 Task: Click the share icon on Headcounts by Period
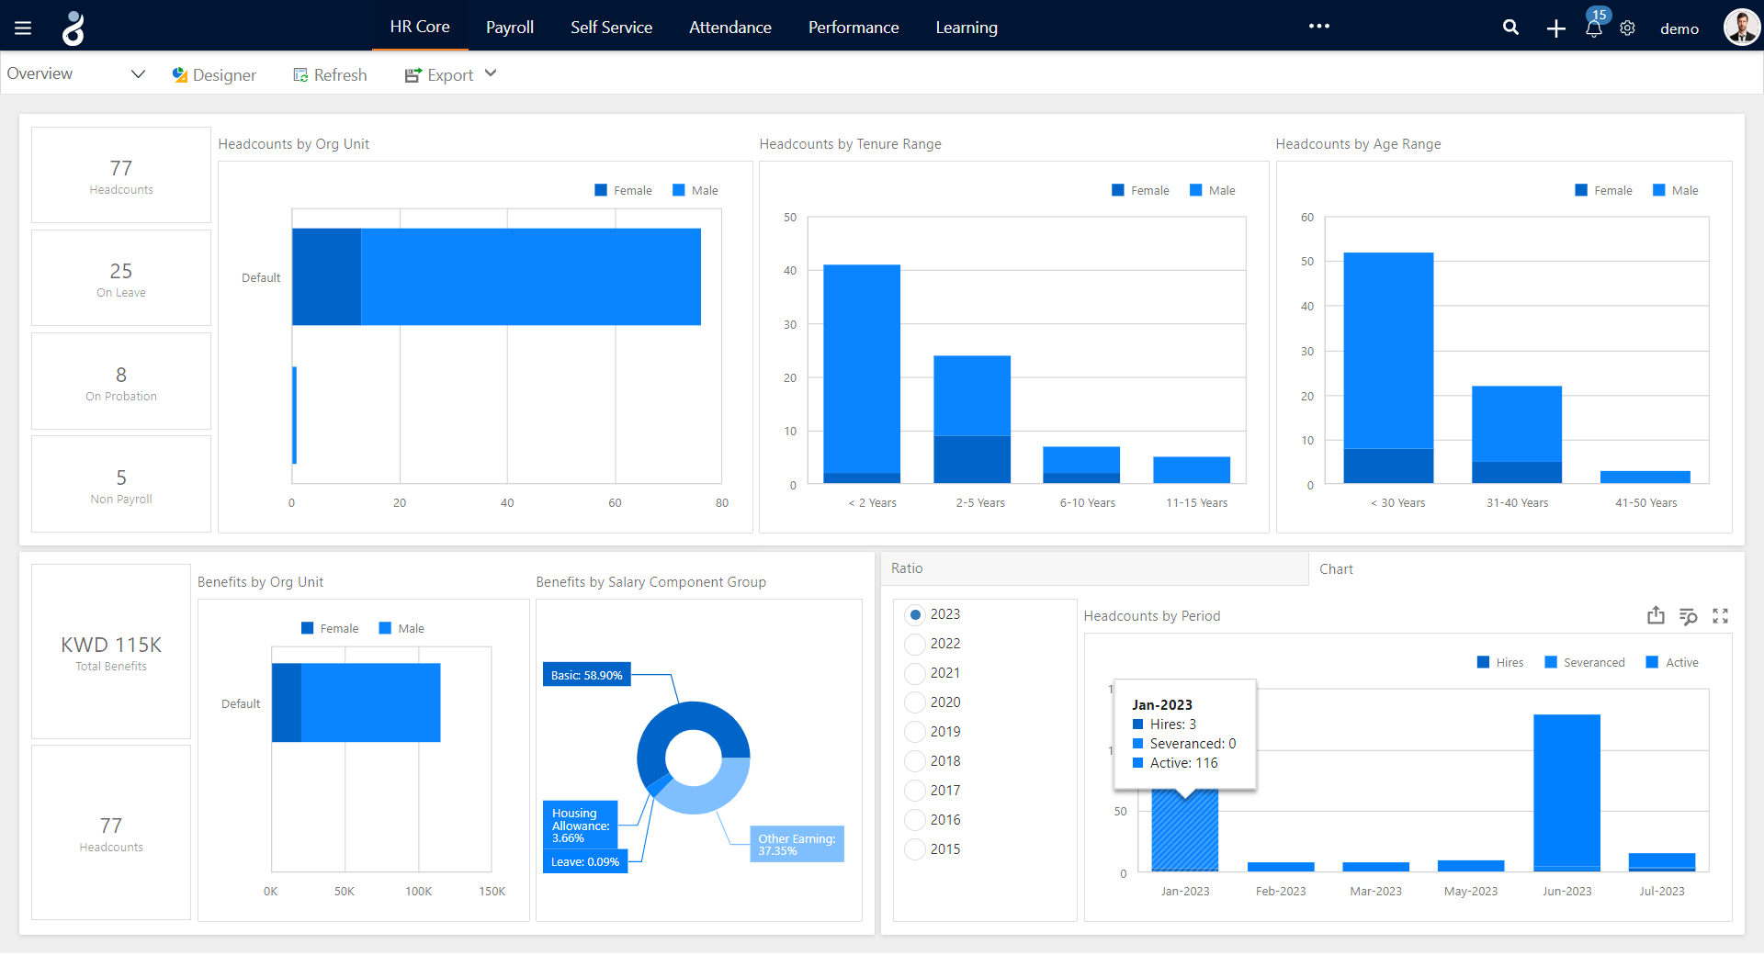pyautogui.click(x=1656, y=615)
